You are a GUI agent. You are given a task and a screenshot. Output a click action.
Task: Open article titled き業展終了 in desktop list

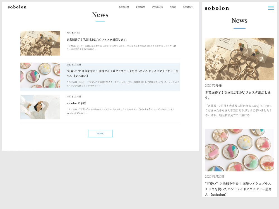97,40
